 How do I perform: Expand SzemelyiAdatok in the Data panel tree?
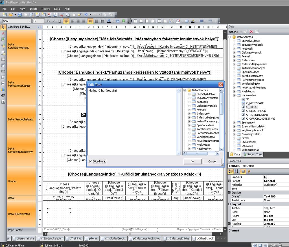[234, 41]
